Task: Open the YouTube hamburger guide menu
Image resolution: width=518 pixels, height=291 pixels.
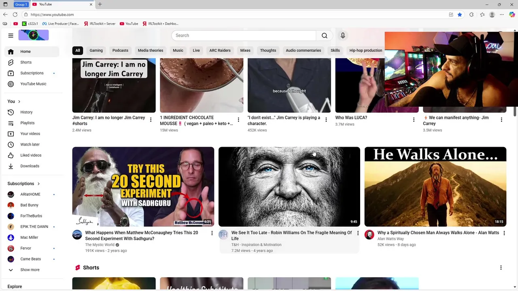Action: pos(11,35)
